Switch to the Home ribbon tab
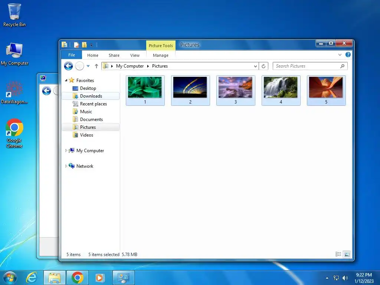 [92, 55]
